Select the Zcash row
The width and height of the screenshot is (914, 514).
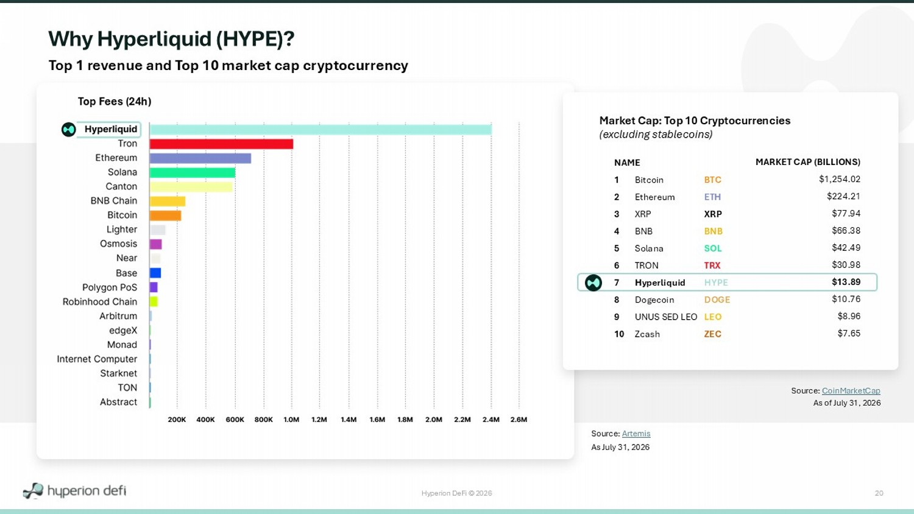pos(737,334)
